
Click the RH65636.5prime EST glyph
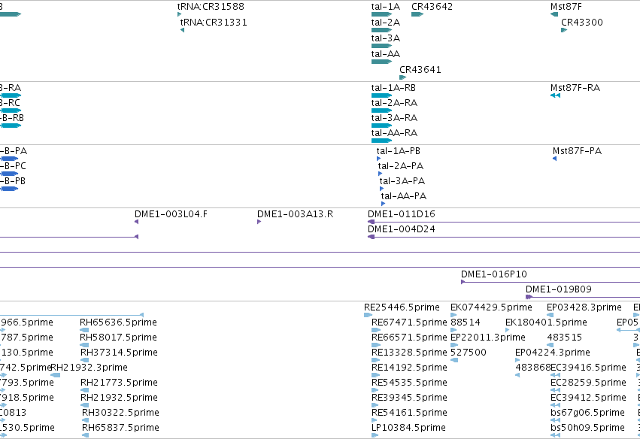point(84,330)
